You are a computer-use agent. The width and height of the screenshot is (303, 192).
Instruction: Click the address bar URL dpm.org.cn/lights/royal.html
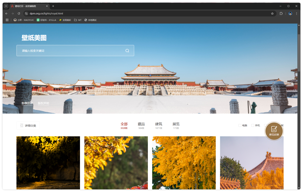pyautogui.click(x=46, y=13)
